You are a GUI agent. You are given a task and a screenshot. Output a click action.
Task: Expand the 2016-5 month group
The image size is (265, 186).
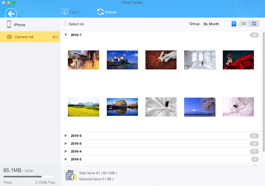click(x=66, y=143)
